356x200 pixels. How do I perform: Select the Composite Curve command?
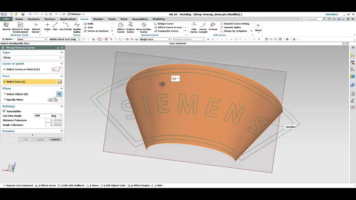point(166,31)
